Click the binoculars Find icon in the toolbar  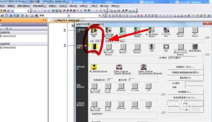[x=36, y=15]
